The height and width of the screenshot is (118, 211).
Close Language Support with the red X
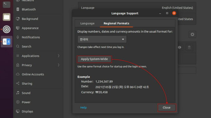click(x=174, y=13)
